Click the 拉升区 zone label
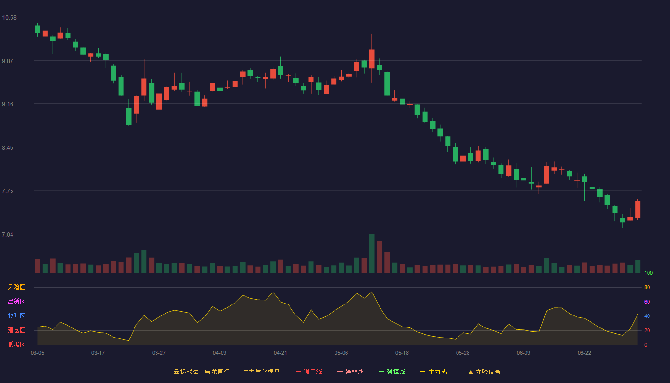The height and width of the screenshot is (383, 670). click(16, 316)
